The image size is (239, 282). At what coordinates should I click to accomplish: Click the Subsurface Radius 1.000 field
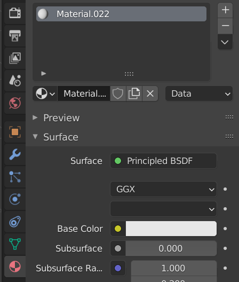174,268
